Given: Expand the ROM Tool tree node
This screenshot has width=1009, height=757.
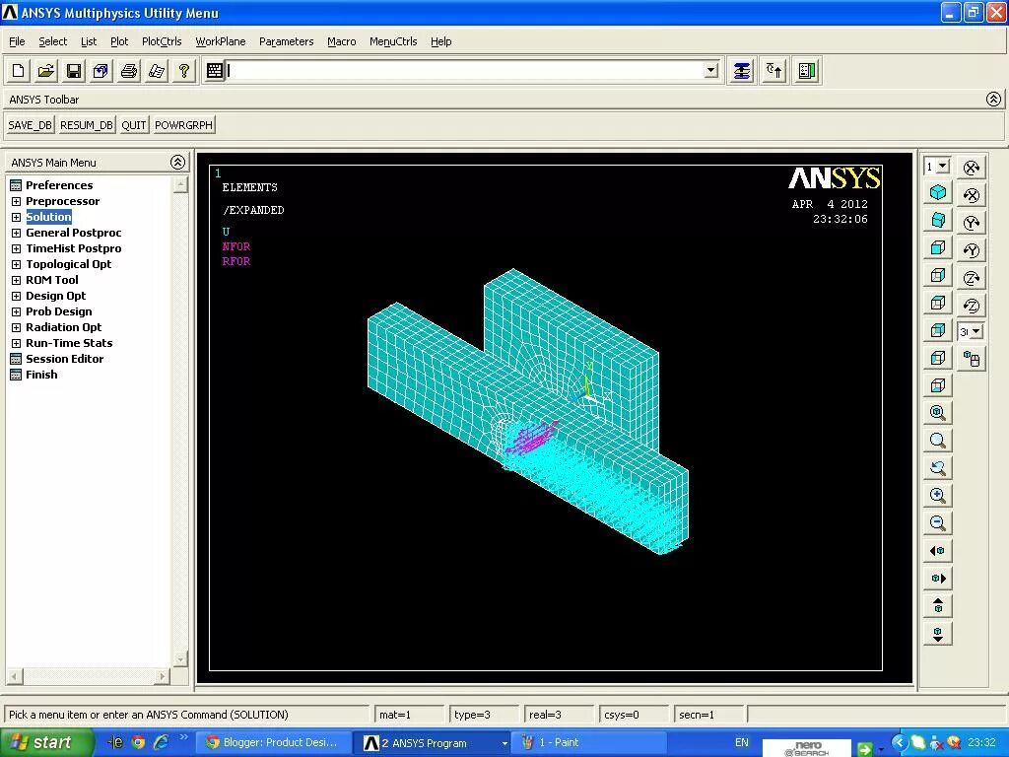Looking at the screenshot, I should pos(16,280).
